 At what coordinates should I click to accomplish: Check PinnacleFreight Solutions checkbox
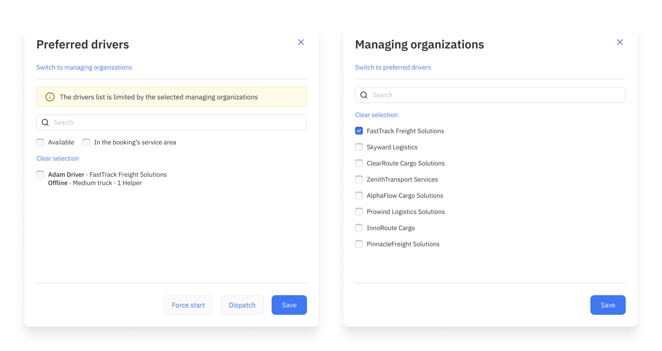(x=359, y=244)
